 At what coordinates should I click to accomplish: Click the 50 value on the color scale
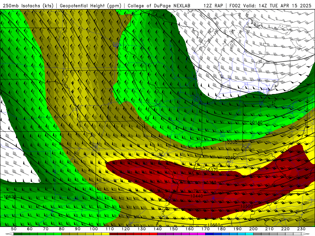pyautogui.click(x=14, y=229)
